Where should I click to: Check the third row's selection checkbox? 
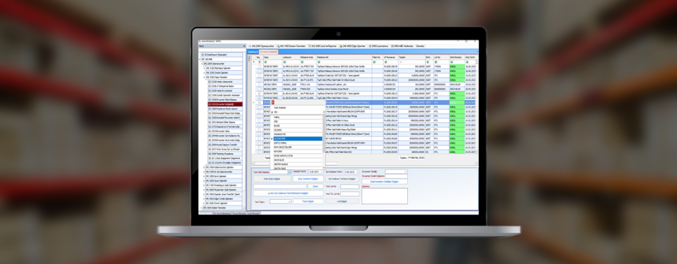258,75
